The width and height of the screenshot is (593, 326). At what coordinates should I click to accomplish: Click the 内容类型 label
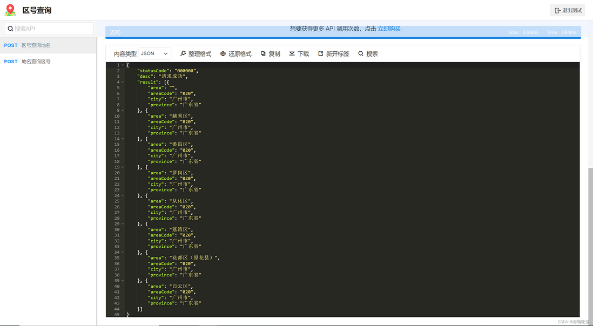click(x=125, y=54)
